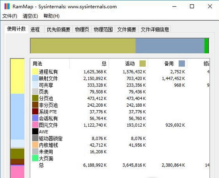The image size is (219, 178).
Task: Click the standby total 2,380,864 K
Action: [x=173, y=165]
